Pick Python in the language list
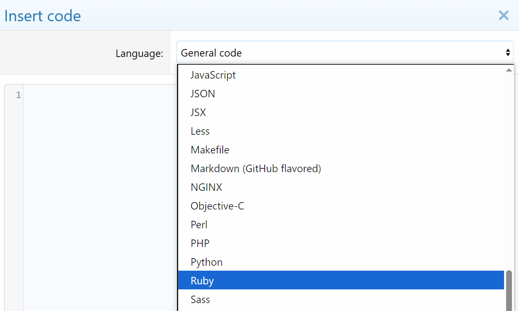 coord(341,262)
